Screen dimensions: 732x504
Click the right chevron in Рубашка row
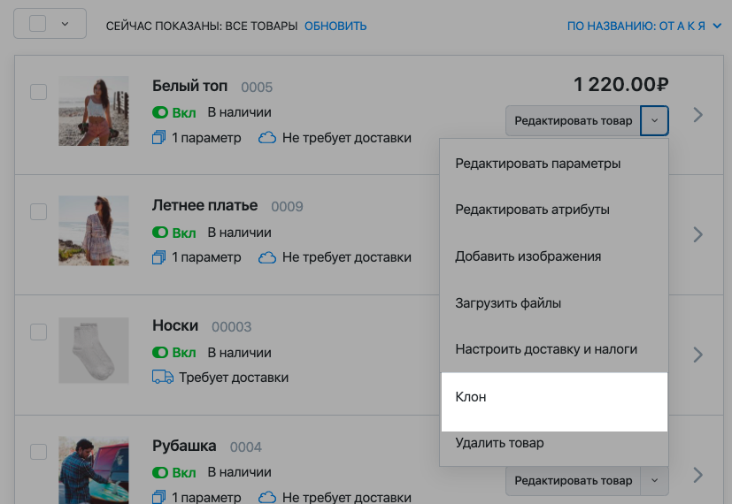coord(697,475)
